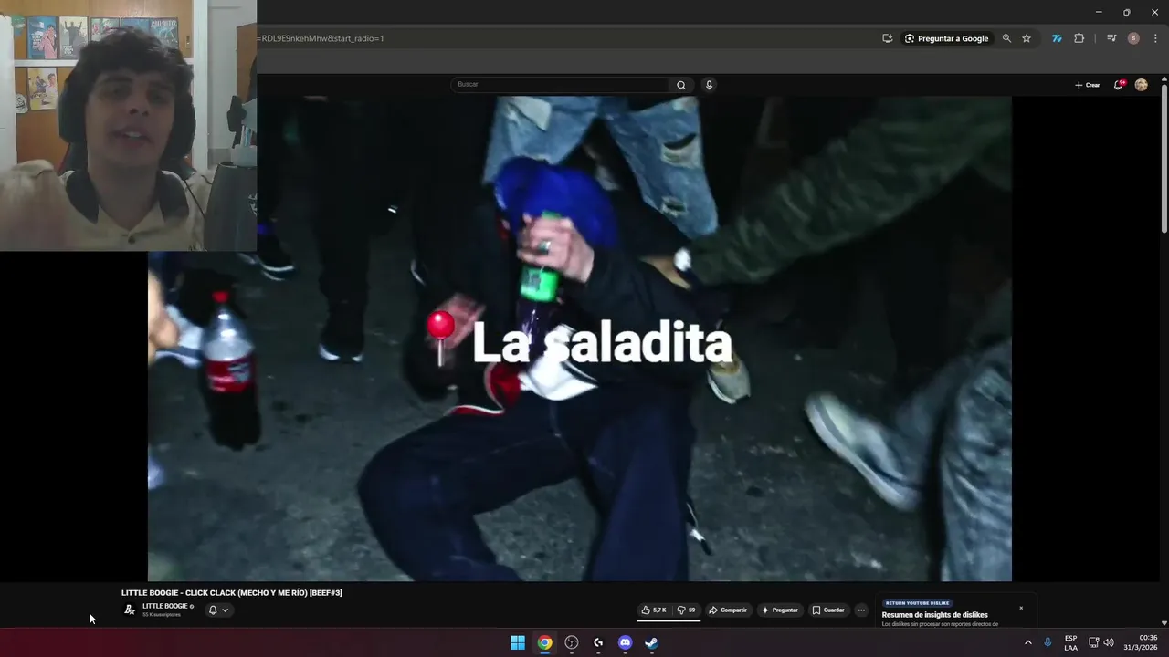
Task: Open the Chrome extensions puzzle icon
Action: click(x=1079, y=38)
